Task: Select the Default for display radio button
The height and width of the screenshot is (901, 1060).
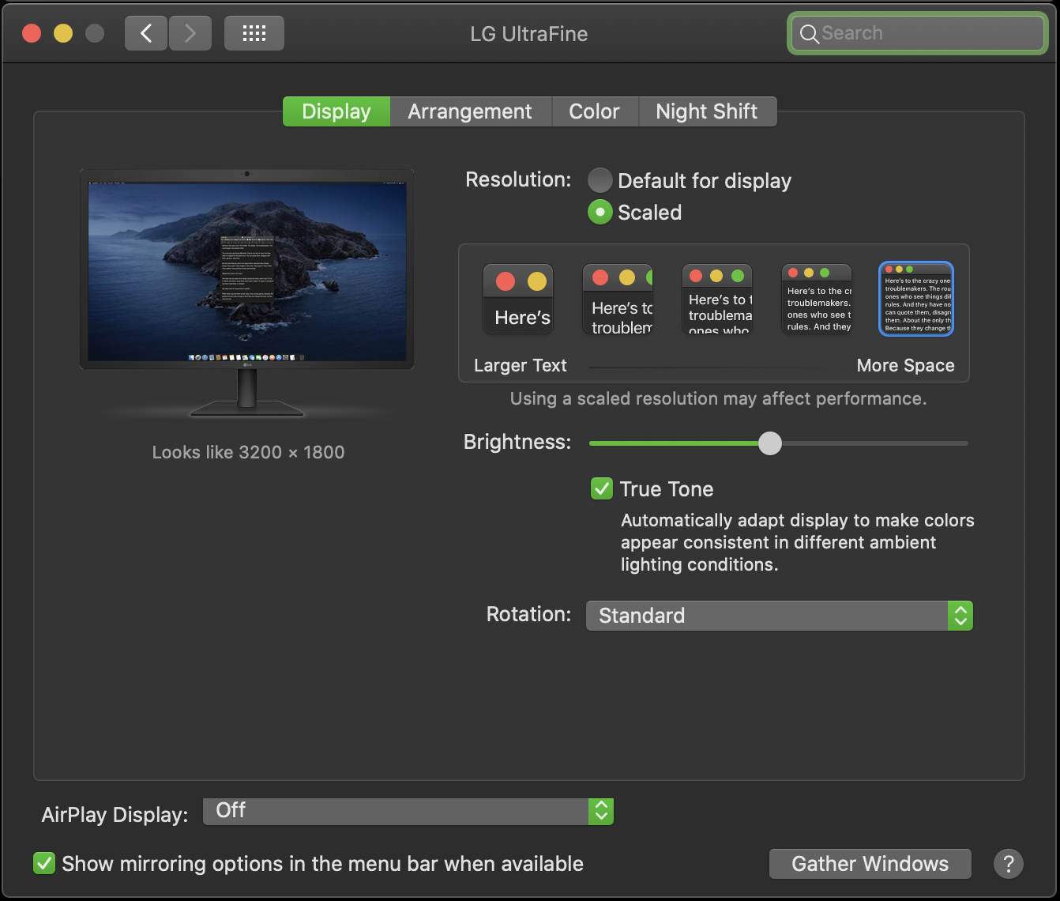Action: [x=600, y=180]
